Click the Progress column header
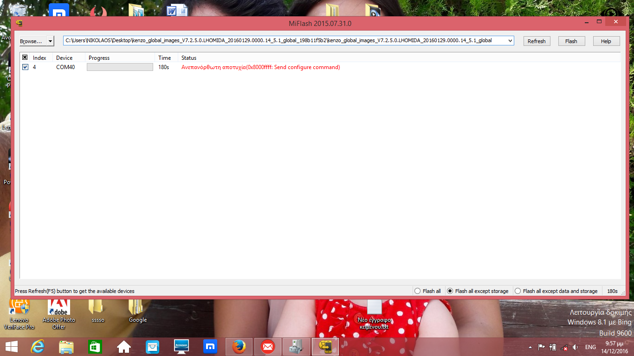Image resolution: width=634 pixels, height=356 pixels. [99, 58]
